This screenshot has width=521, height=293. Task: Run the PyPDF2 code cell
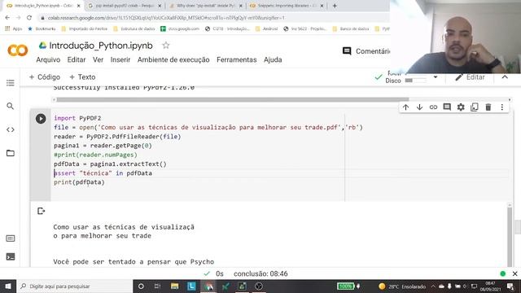(x=41, y=119)
